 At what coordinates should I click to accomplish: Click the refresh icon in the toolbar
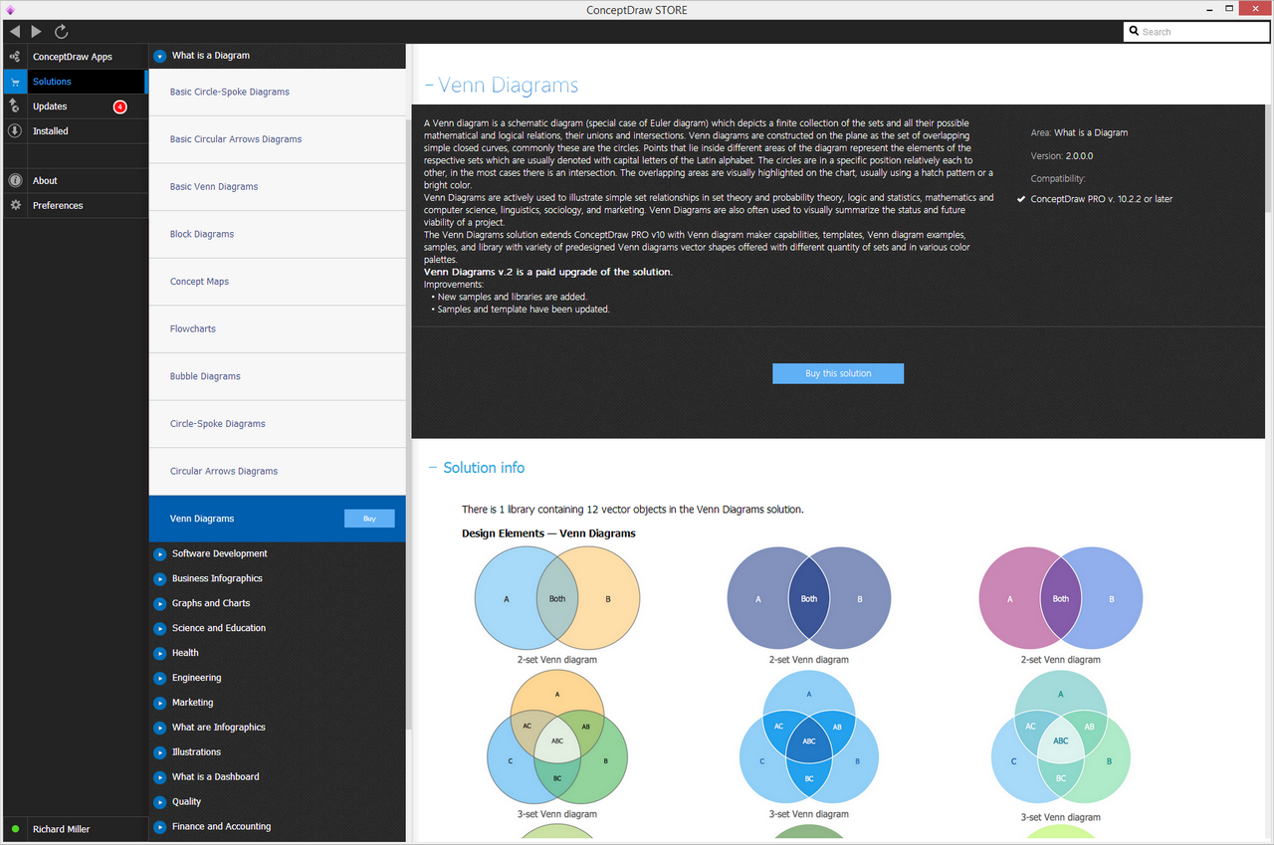coord(62,32)
